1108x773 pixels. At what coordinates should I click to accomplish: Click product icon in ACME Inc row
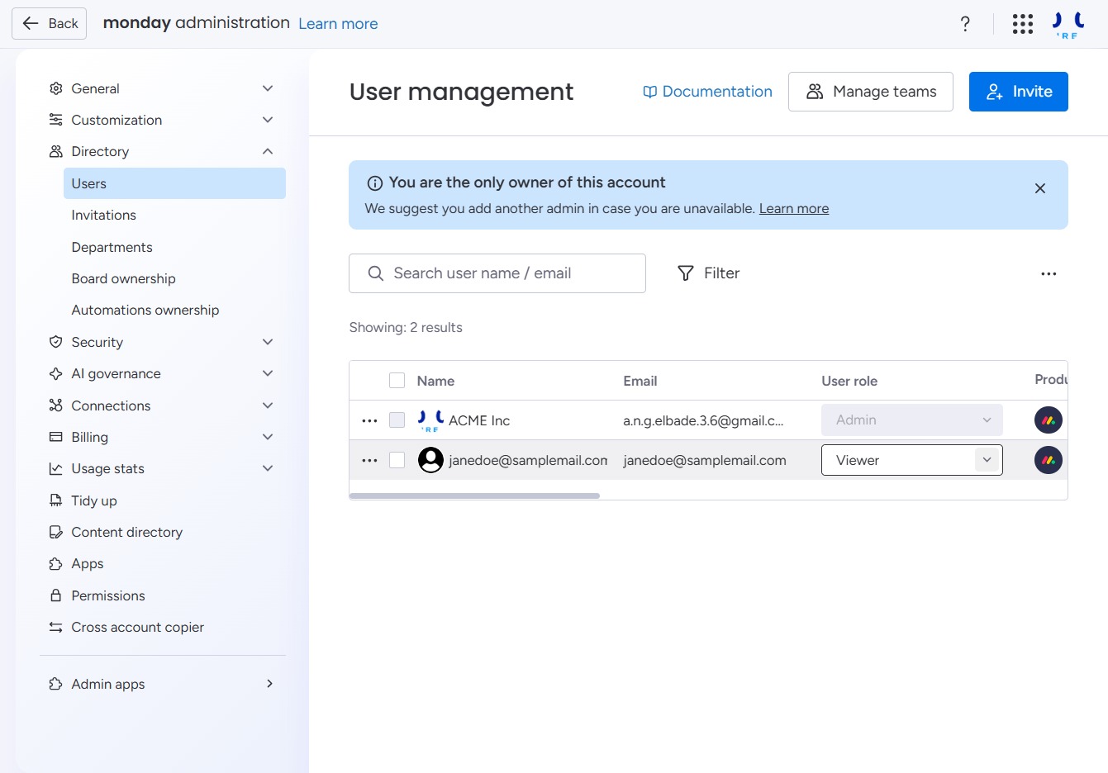(x=1049, y=420)
